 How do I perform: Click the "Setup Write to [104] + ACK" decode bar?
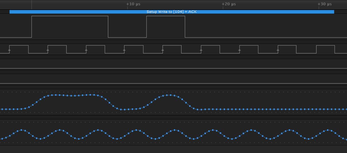(x=171, y=12)
